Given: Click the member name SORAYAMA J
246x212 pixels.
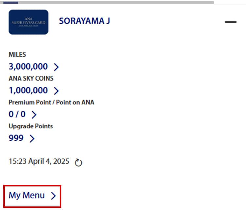Looking at the screenshot, I should (84, 21).
